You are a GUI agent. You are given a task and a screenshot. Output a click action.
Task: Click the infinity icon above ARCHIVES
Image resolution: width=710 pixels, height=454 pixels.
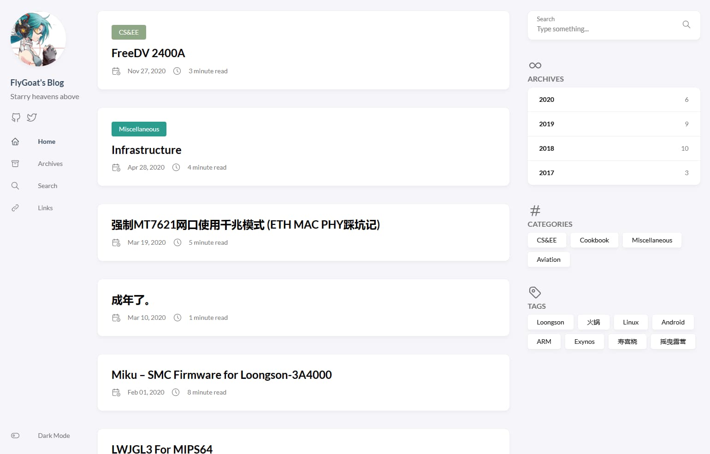pyautogui.click(x=535, y=65)
